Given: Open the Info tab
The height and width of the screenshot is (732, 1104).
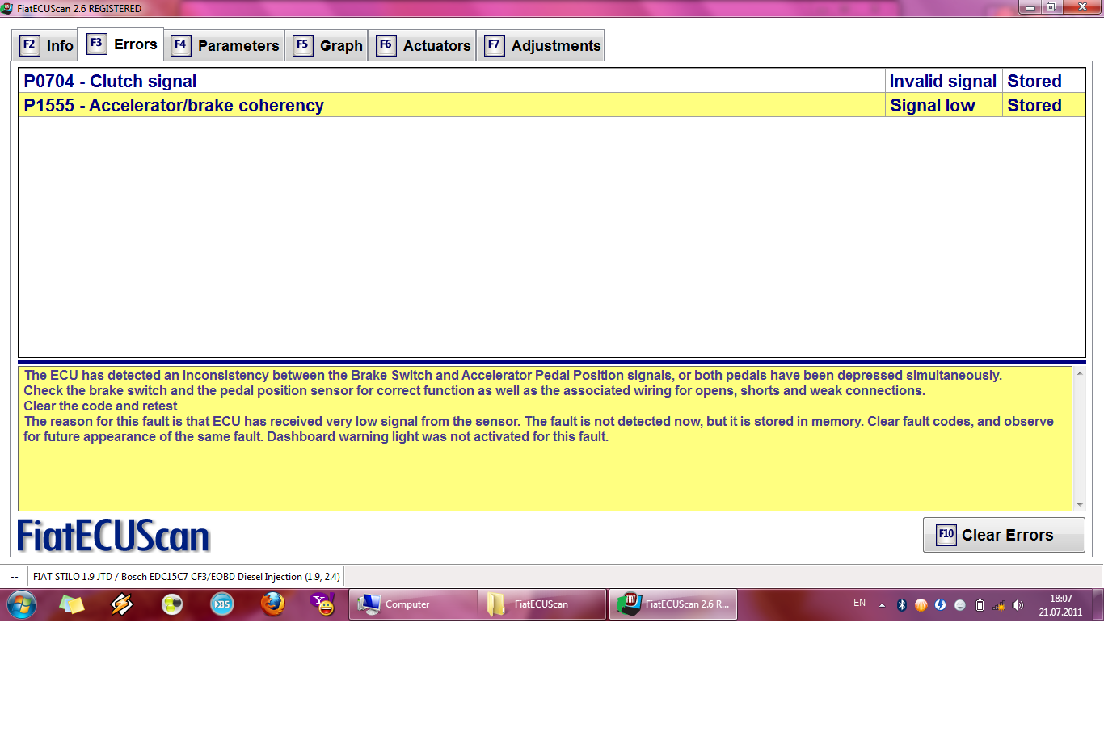Looking at the screenshot, I should click(47, 45).
